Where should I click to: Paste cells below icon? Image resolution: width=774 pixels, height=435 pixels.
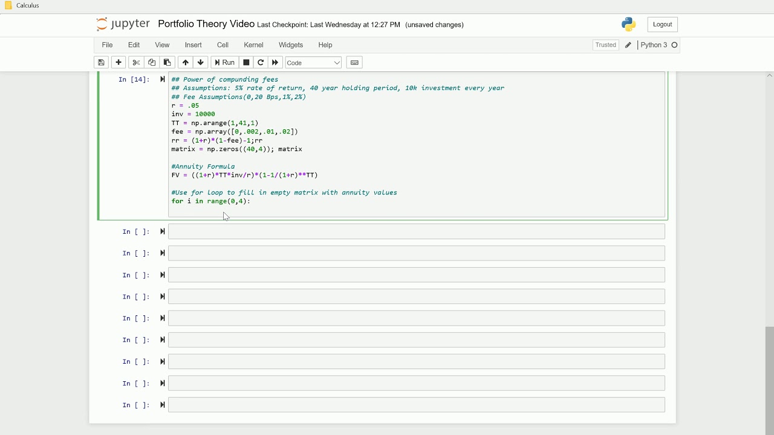pyautogui.click(x=167, y=63)
